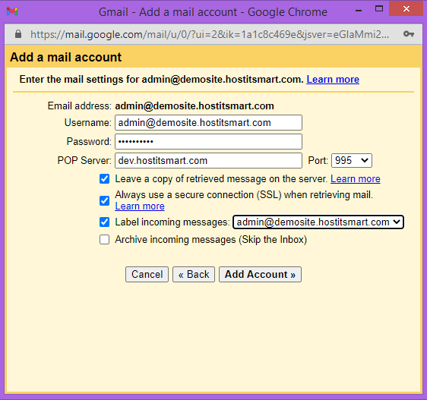This screenshot has height=400, width=427.
Task: Open the label incoming messages dropdown
Action: (x=318, y=222)
